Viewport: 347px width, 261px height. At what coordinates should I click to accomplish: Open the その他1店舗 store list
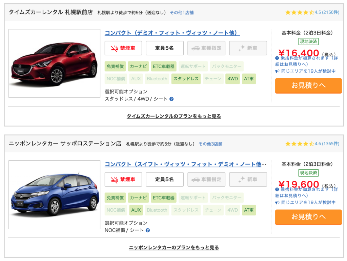coord(182,12)
